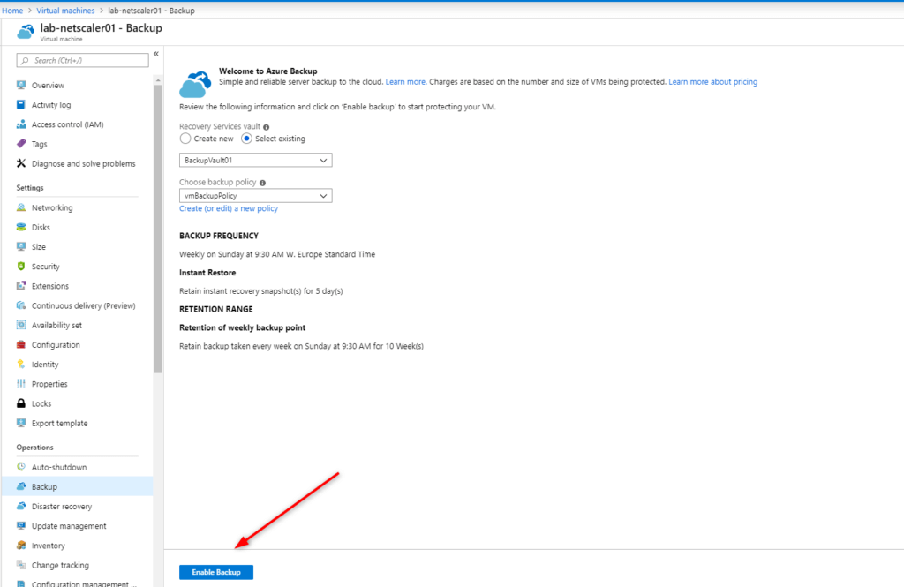Image resolution: width=904 pixels, height=587 pixels.
Task: Click the Change tracking menu text
Action: [x=61, y=565]
